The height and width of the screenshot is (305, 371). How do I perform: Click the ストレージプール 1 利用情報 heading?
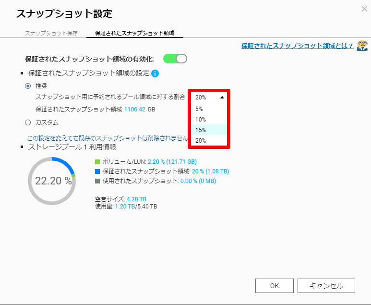pyautogui.click(x=72, y=147)
